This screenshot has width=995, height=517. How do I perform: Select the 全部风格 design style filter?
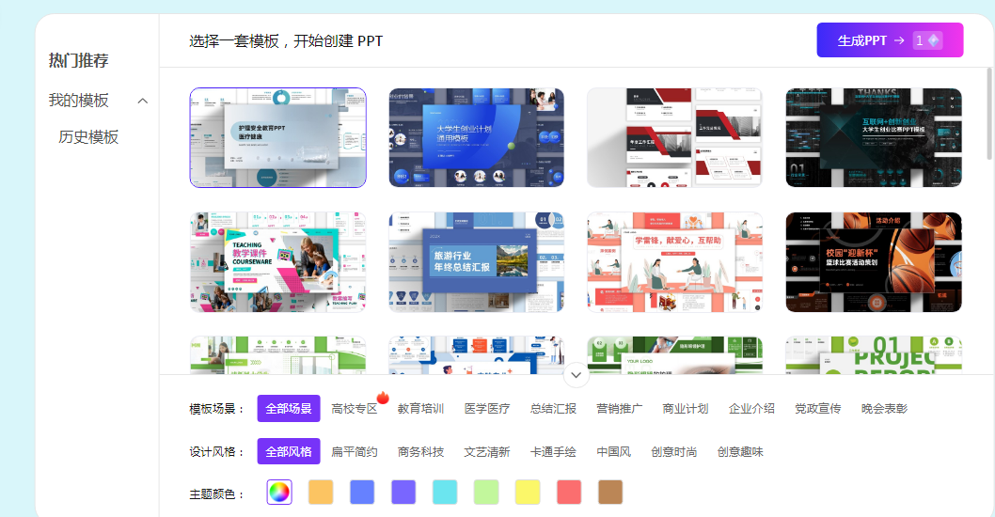coord(288,452)
